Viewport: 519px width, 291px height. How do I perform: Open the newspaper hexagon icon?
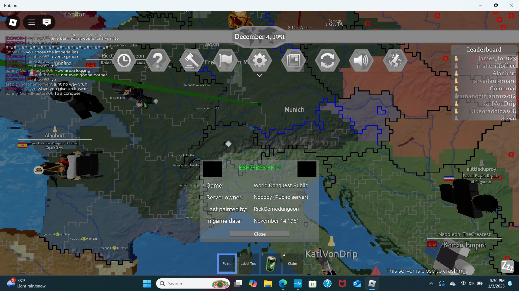tap(293, 60)
